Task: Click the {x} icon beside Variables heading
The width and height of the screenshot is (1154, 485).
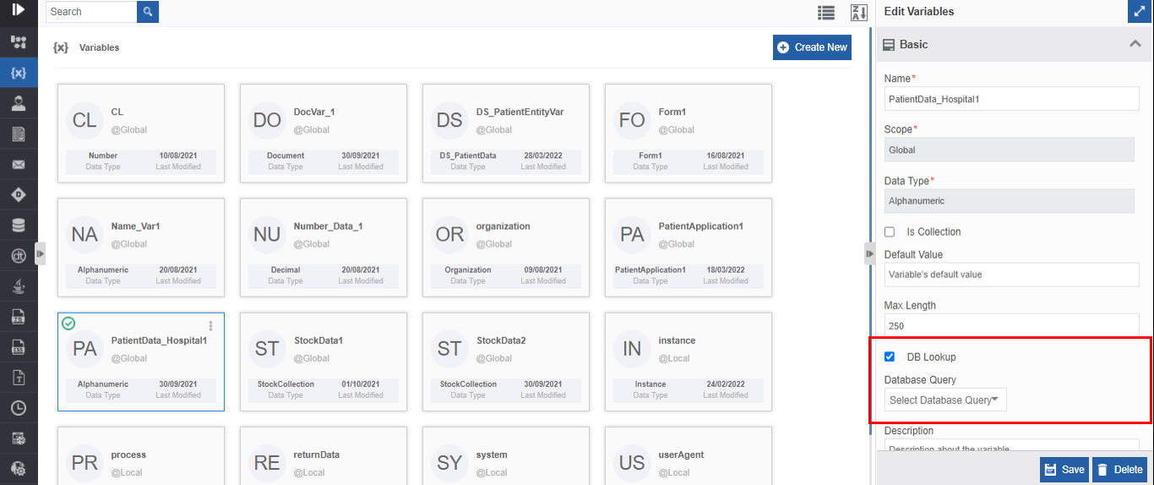Action: click(61, 47)
